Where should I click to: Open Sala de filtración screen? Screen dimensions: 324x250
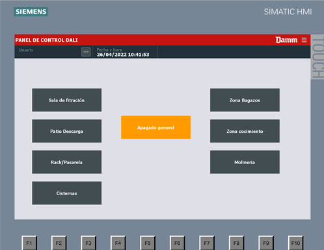pos(67,100)
